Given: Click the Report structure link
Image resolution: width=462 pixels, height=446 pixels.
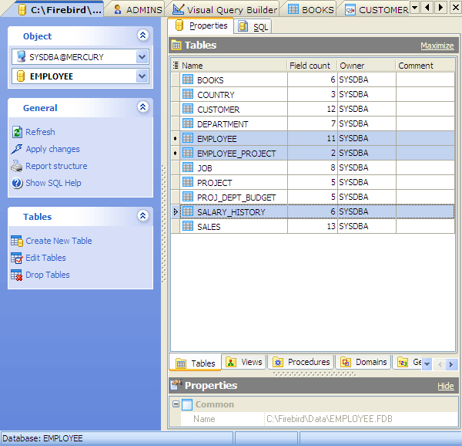Looking at the screenshot, I should click(56, 166).
